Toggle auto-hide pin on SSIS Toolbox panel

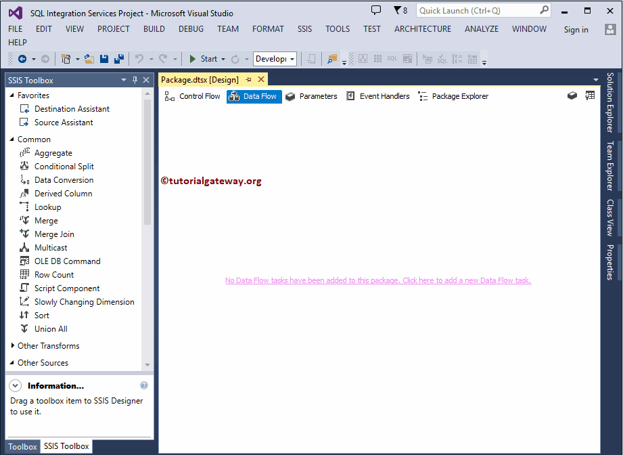(135, 80)
